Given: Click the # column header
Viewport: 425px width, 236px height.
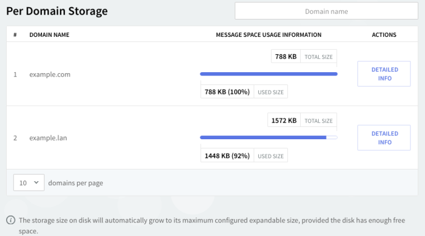Looking at the screenshot, I should (x=15, y=35).
